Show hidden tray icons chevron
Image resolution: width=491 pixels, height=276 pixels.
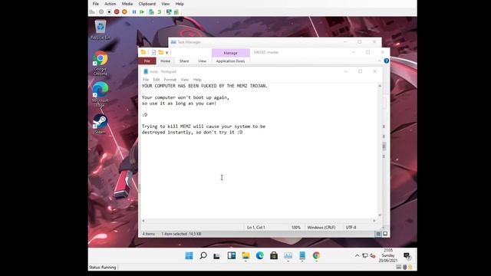click(357, 255)
